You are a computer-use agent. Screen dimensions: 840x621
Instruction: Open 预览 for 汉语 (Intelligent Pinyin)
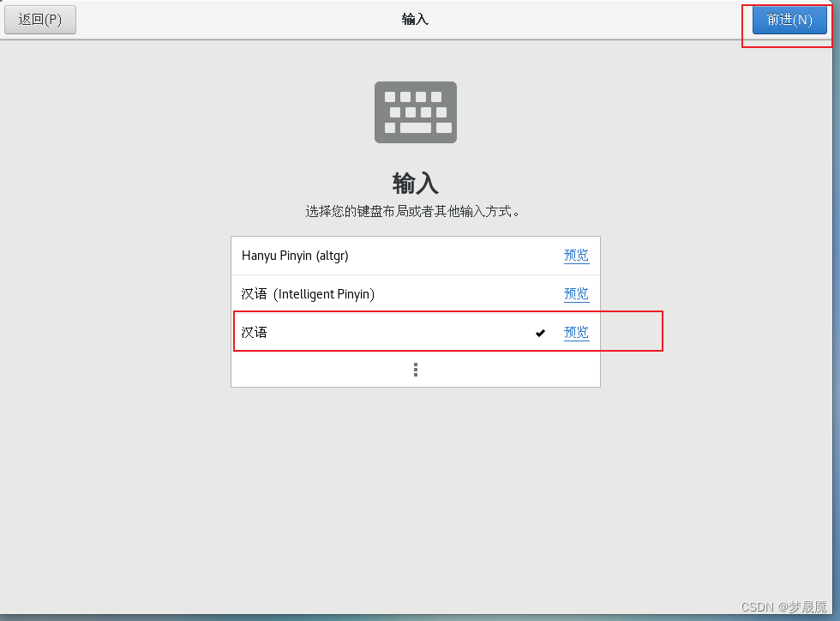pyautogui.click(x=576, y=294)
